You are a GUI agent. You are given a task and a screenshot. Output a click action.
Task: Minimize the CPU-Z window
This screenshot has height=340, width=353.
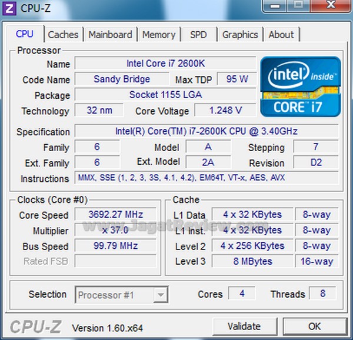click(275, 6)
